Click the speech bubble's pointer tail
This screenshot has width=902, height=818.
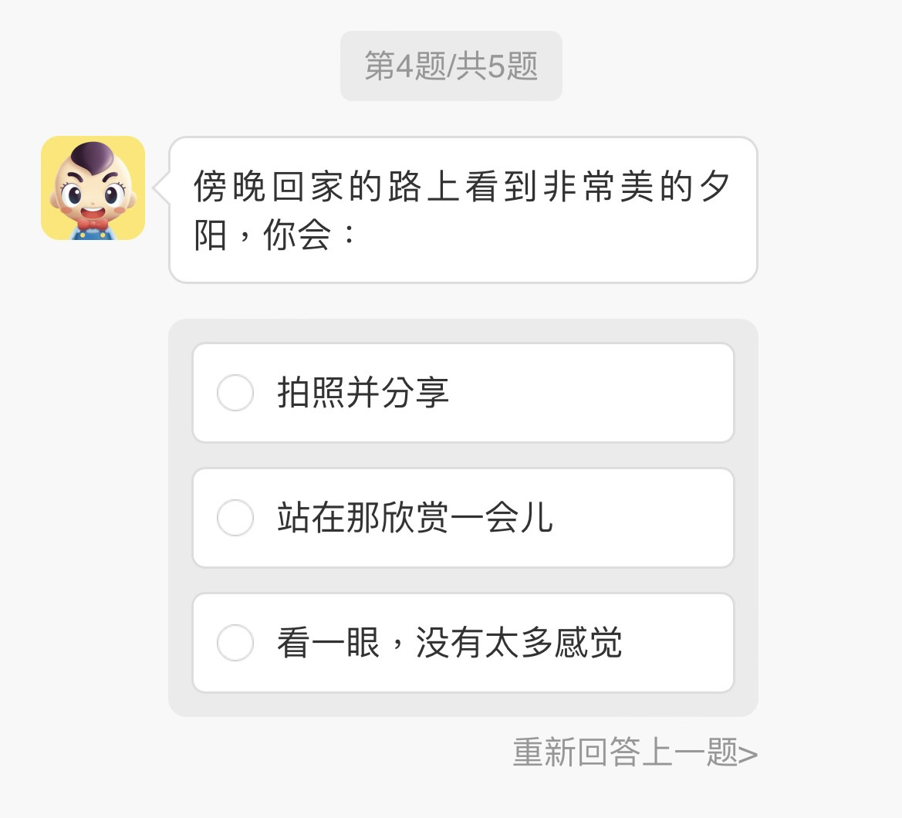click(161, 188)
